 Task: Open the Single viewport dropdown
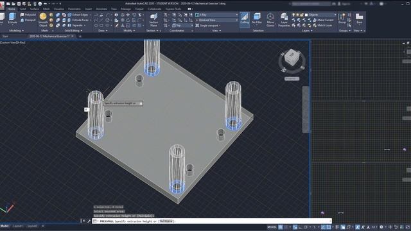tap(208, 26)
